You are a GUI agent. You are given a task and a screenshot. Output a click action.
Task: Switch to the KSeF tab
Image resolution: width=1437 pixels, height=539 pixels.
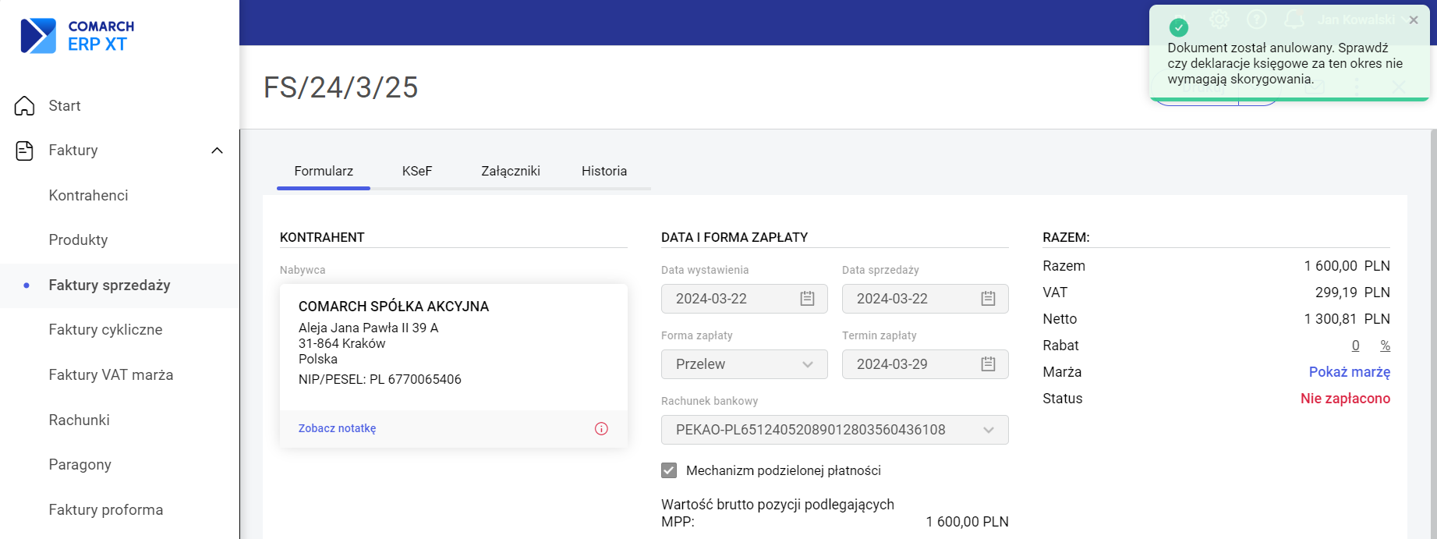416,171
